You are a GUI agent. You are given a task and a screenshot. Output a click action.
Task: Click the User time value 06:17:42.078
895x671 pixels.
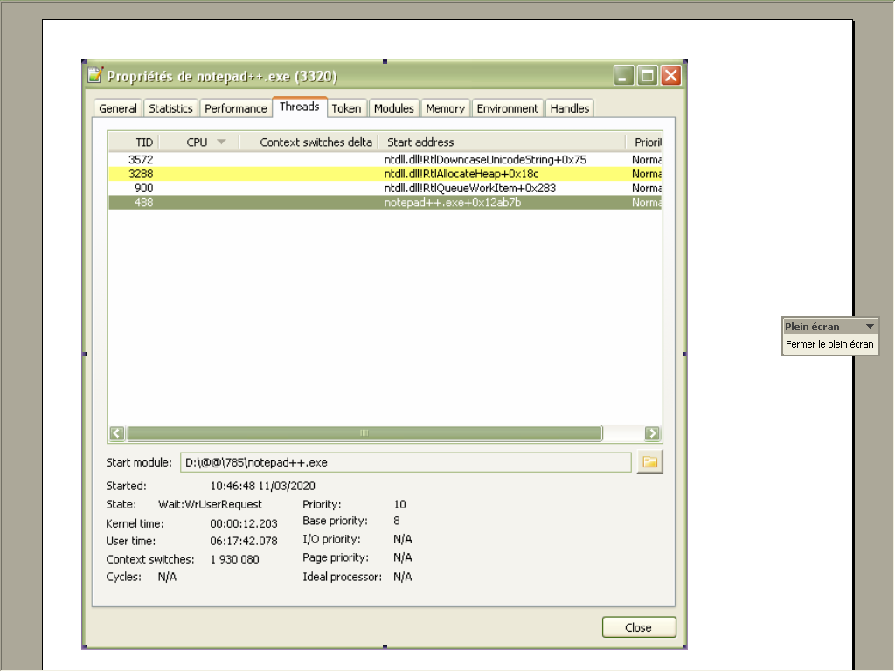(x=244, y=540)
